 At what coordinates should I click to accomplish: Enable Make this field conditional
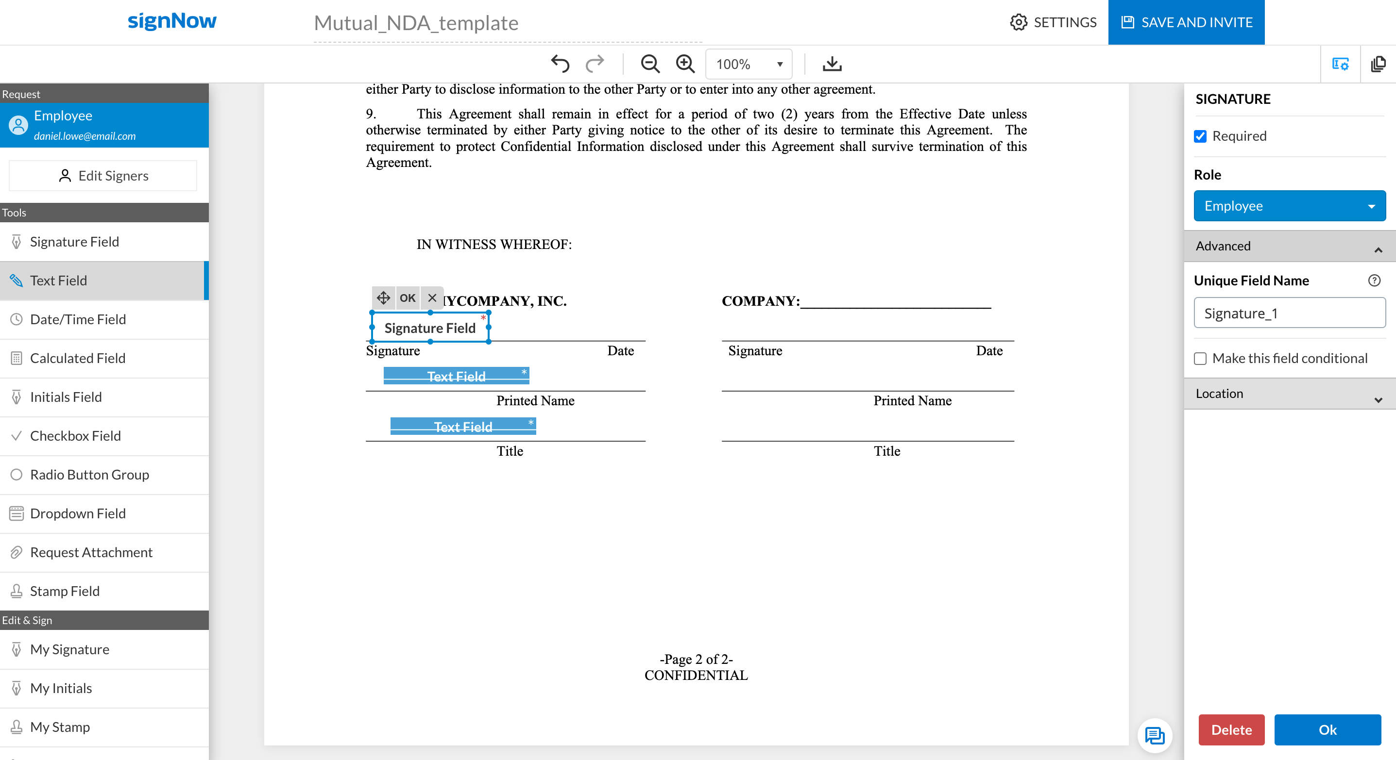[1200, 358]
